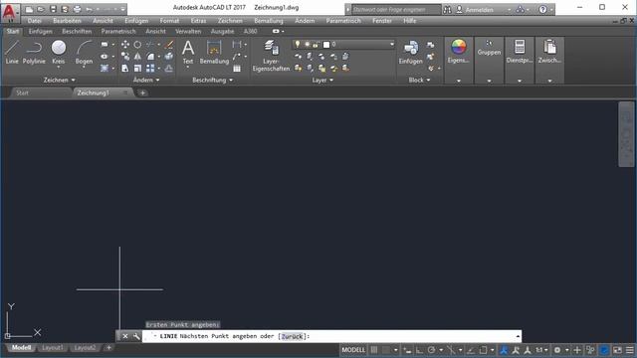Add a new drawing tab with plus

pos(142,92)
